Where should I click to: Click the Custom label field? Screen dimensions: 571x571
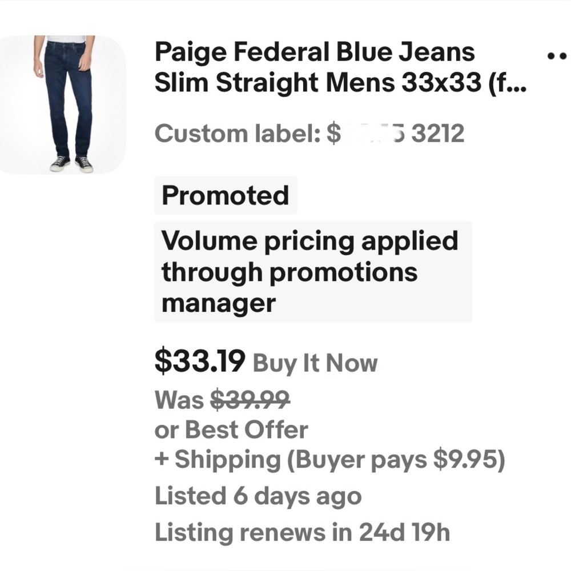[x=238, y=134]
